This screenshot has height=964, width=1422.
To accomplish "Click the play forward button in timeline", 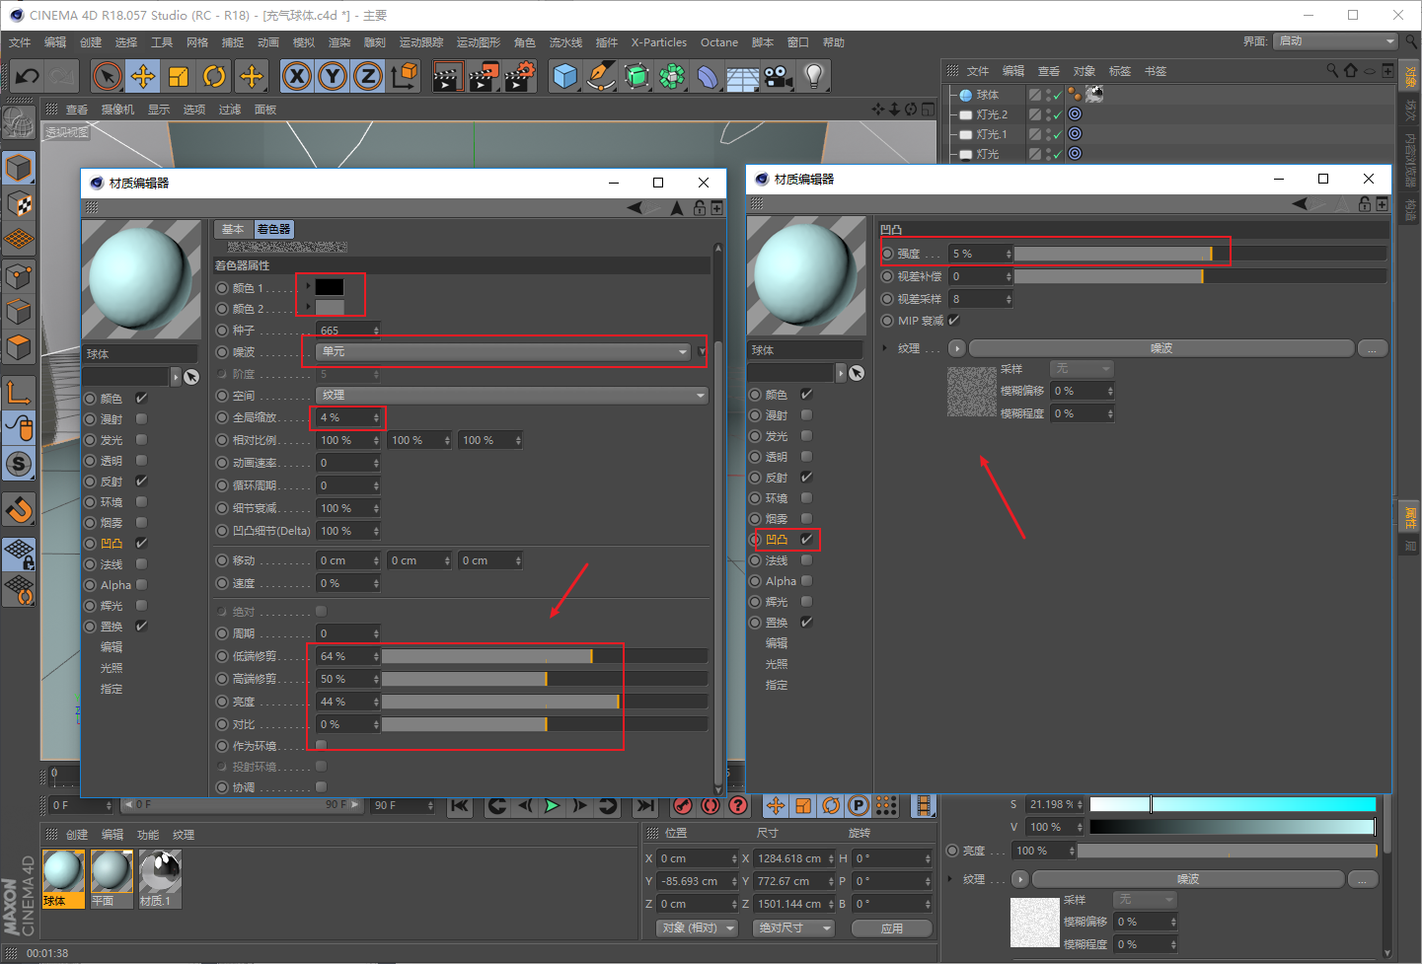I will [x=552, y=806].
